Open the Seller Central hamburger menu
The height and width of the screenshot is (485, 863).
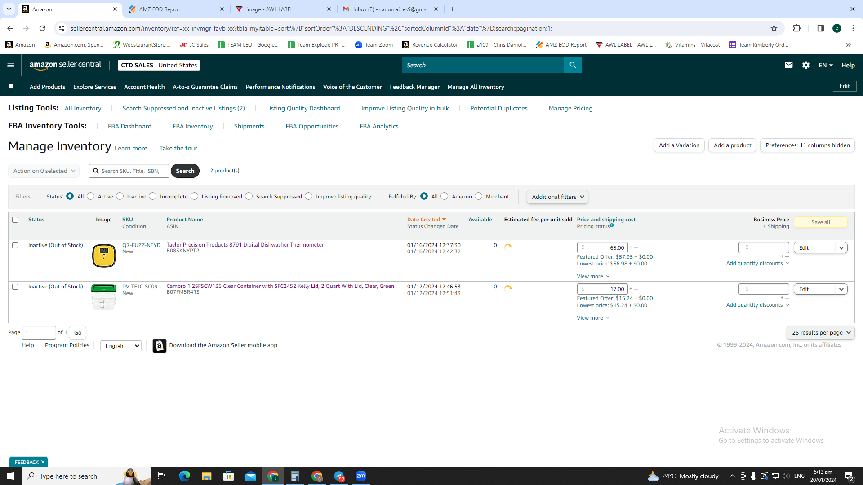click(x=11, y=65)
